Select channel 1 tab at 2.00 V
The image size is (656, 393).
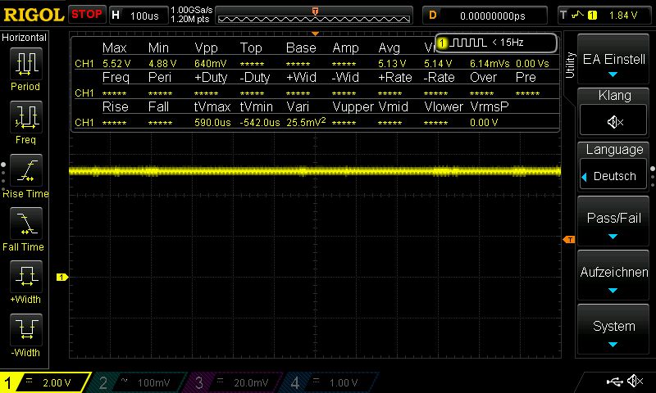click(45, 382)
